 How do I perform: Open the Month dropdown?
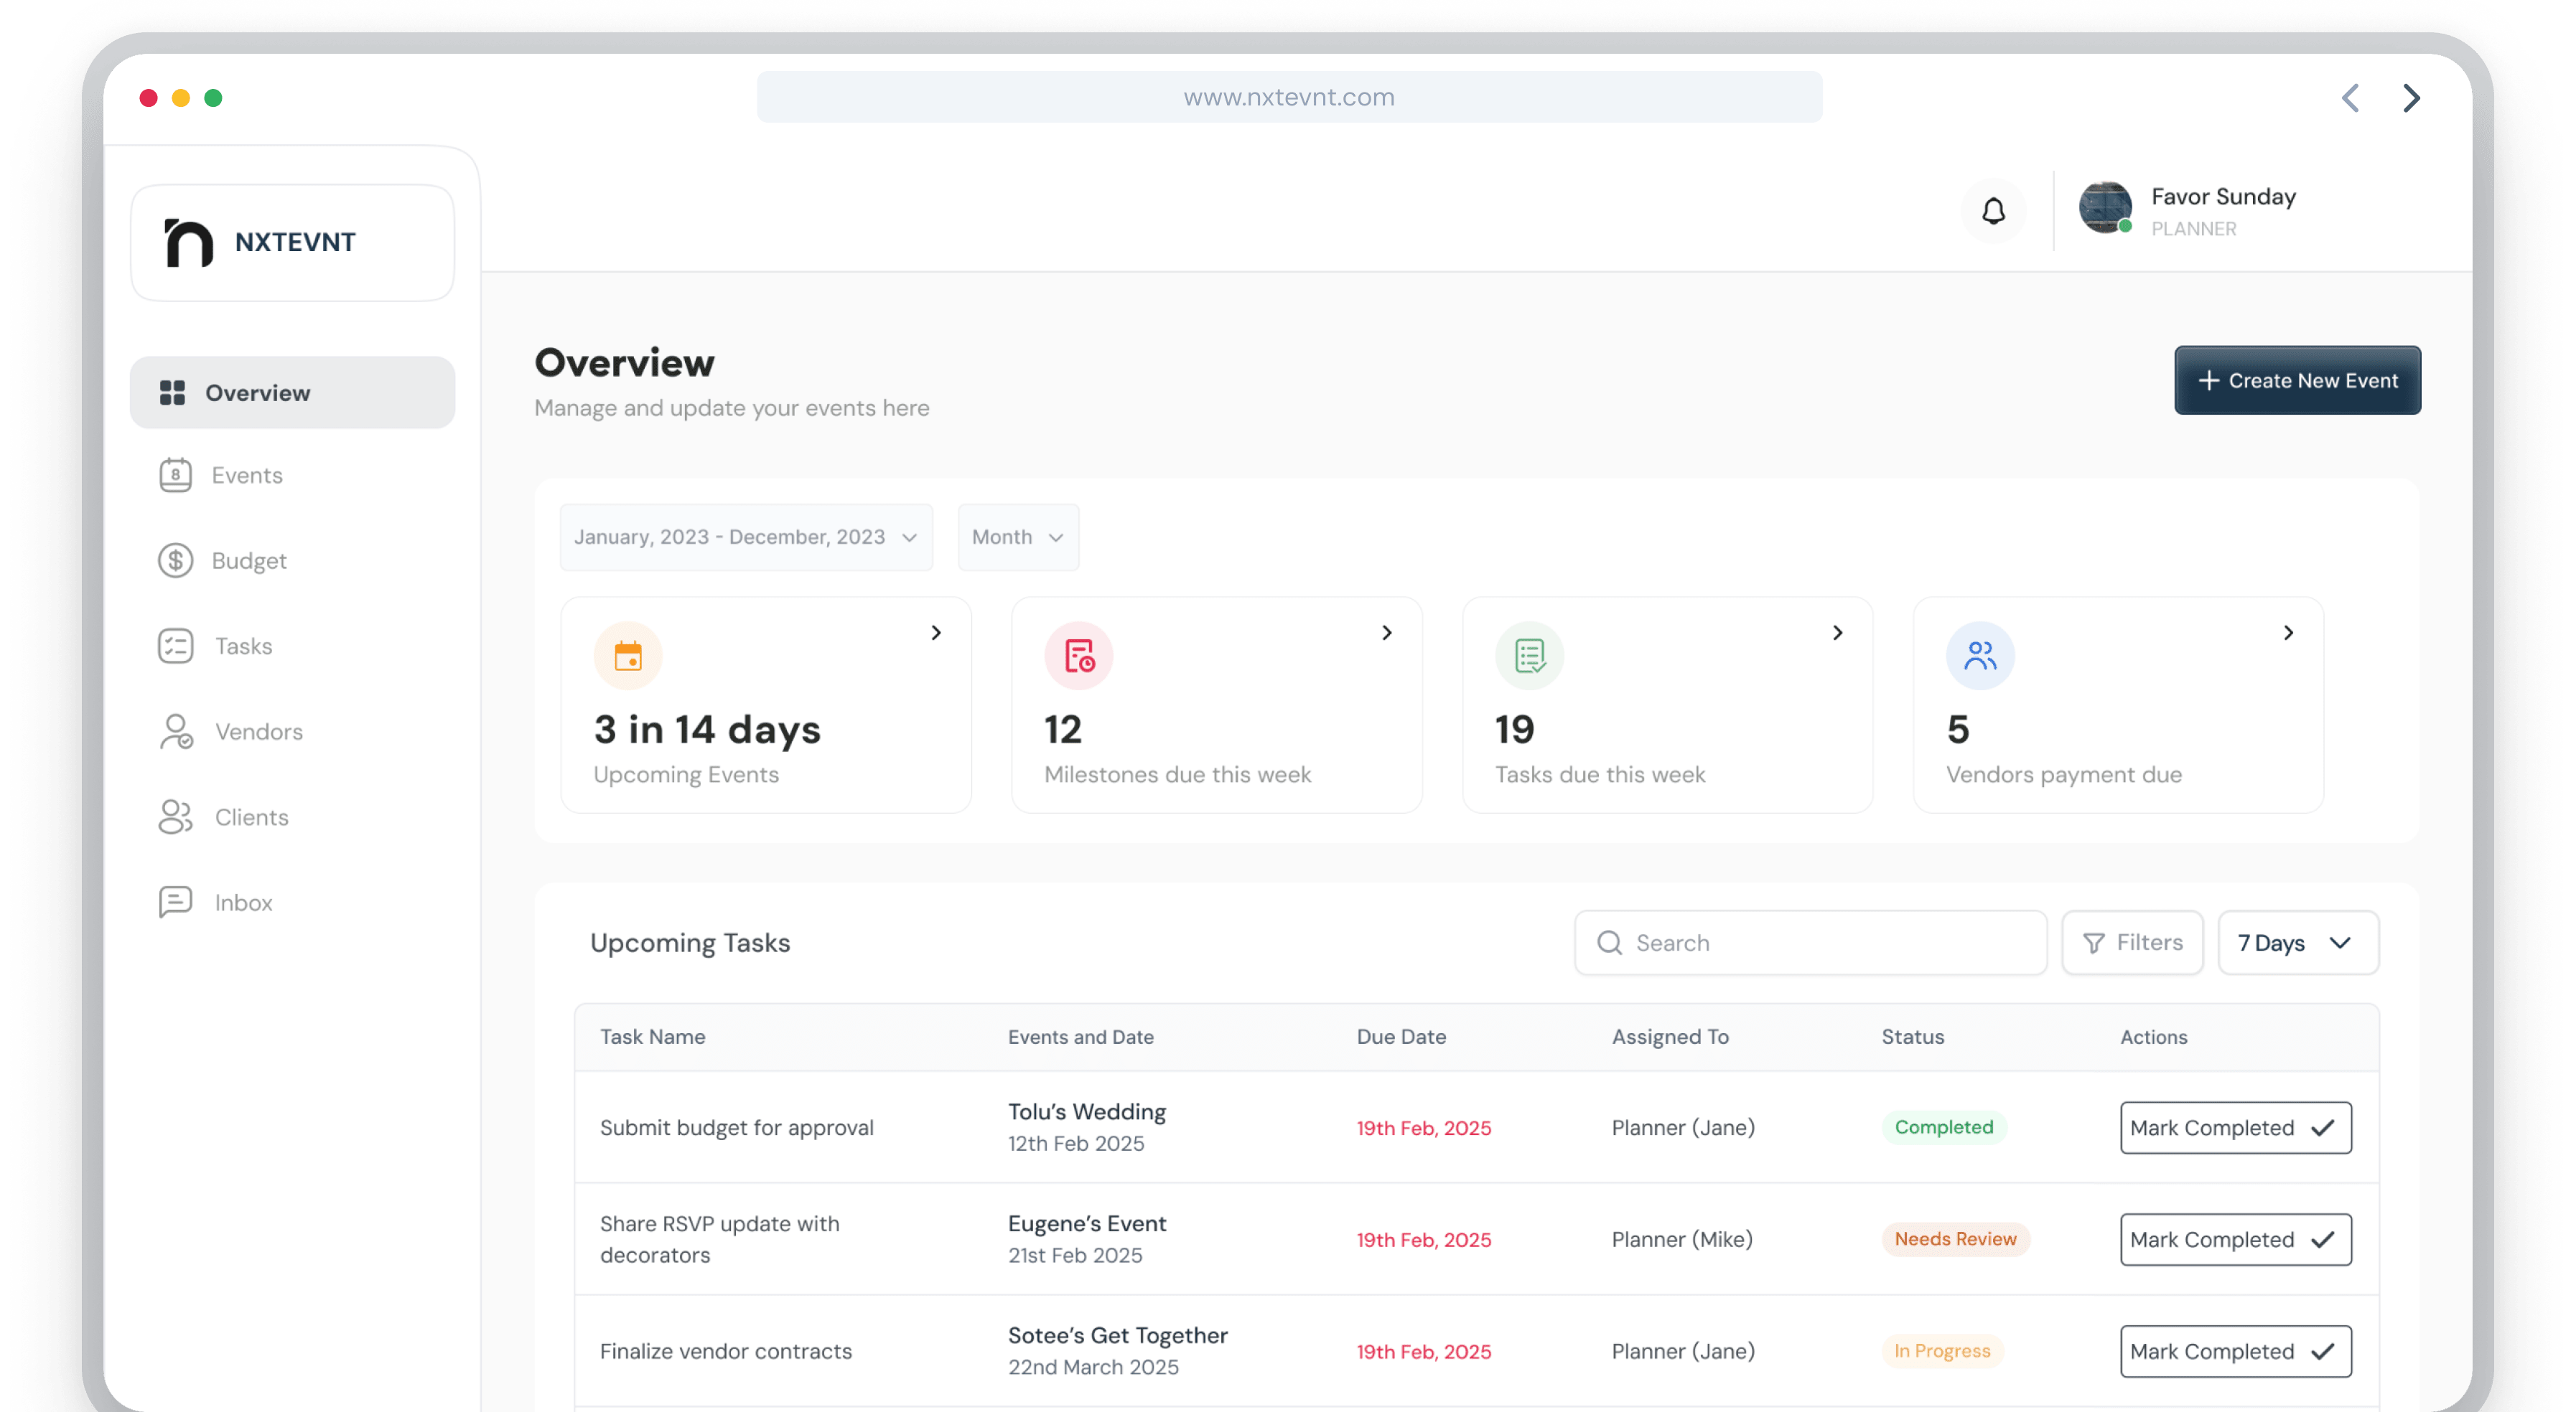[1018, 537]
